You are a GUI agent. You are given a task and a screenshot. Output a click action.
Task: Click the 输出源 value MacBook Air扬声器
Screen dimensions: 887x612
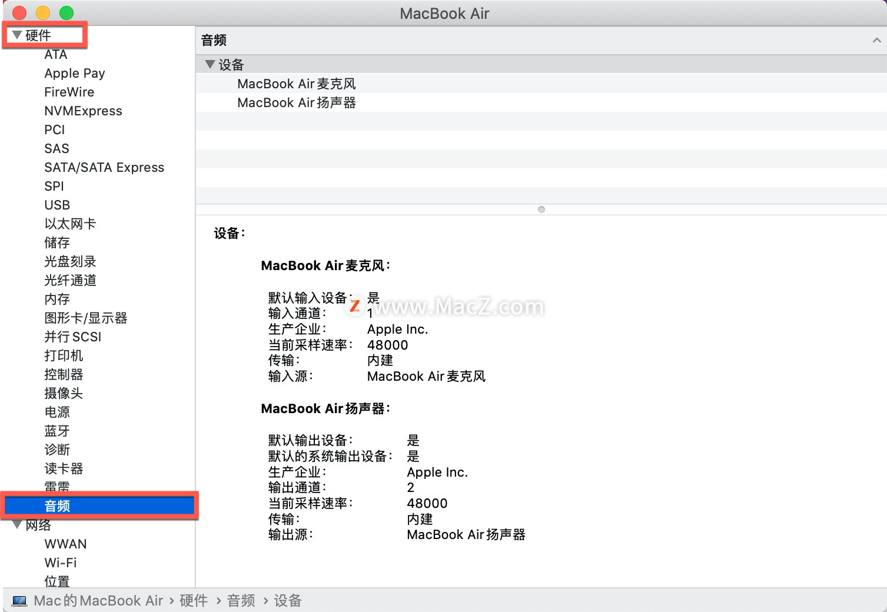pos(466,534)
